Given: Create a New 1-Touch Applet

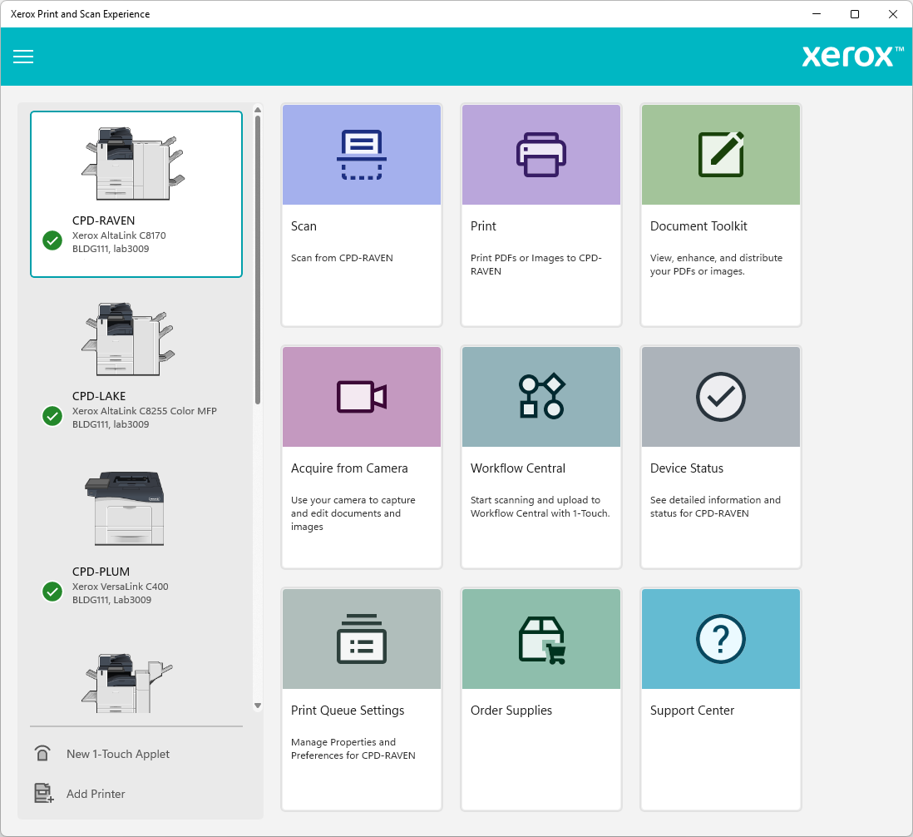Looking at the screenshot, I should click(118, 754).
